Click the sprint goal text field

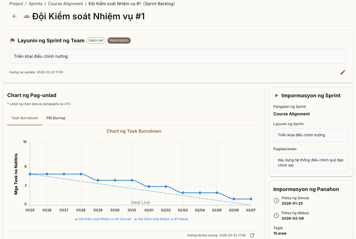pos(178,56)
